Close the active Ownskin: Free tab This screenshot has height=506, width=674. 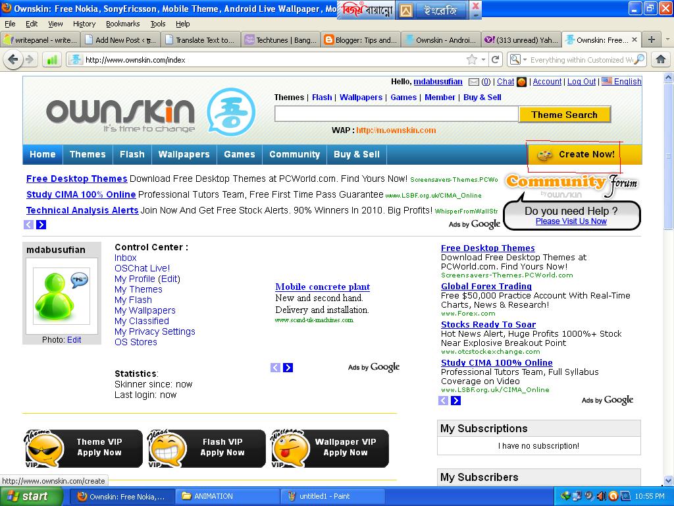click(x=634, y=40)
